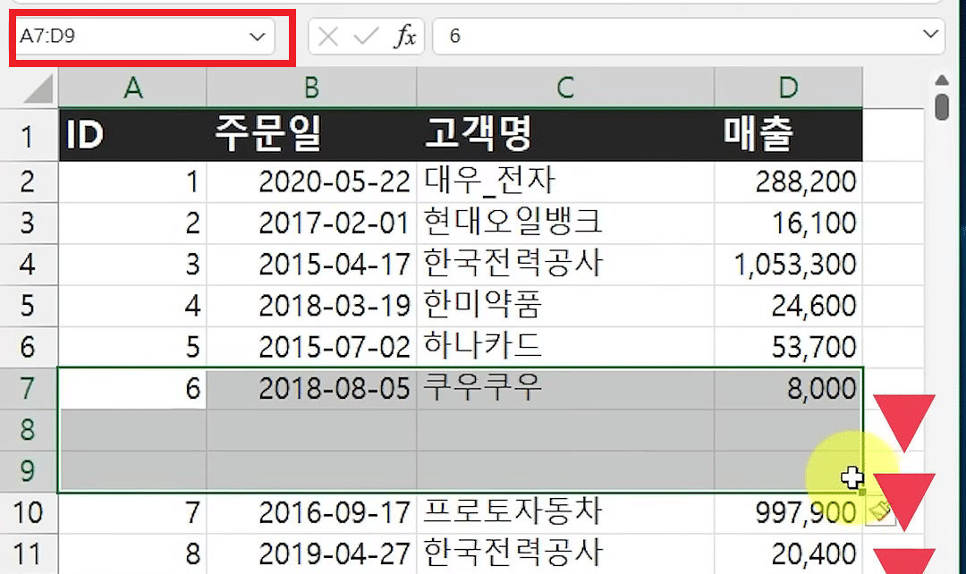
Task: Select the date cell 2020-05-22
Action: [x=312, y=182]
